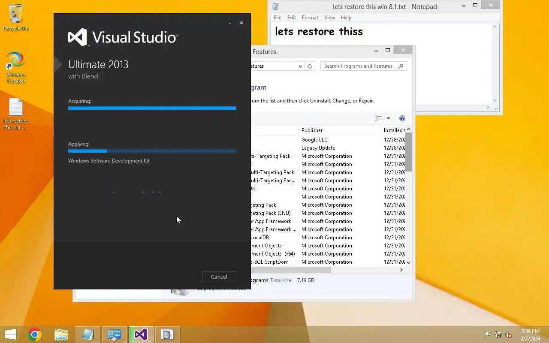549x343 pixels.
Task: Click the Publisher column header
Action: [x=340, y=130]
